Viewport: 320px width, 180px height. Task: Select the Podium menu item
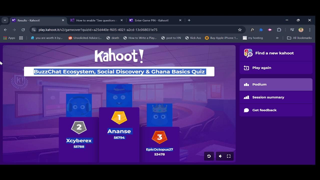(276, 84)
